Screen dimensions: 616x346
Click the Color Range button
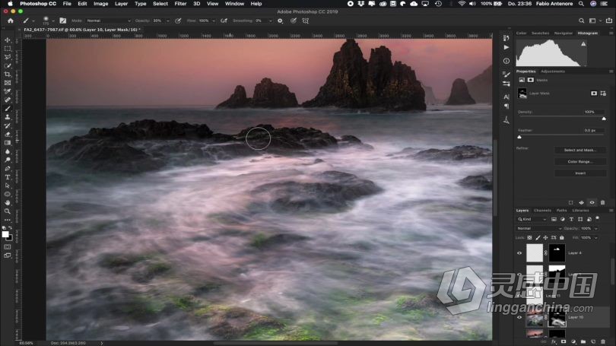pyautogui.click(x=579, y=161)
